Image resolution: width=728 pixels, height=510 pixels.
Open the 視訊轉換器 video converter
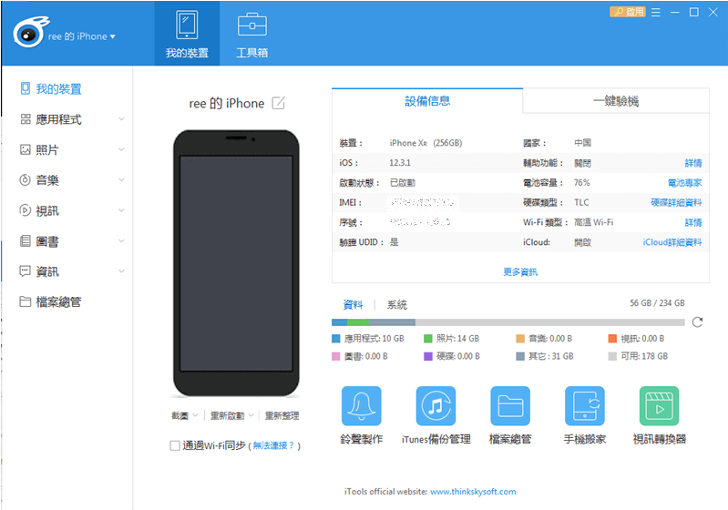tap(660, 415)
